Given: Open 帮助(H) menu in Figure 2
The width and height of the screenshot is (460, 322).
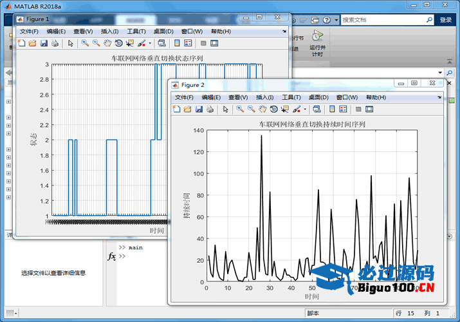Looking at the screenshot, I should pyautogui.click(x=376, y=97).
